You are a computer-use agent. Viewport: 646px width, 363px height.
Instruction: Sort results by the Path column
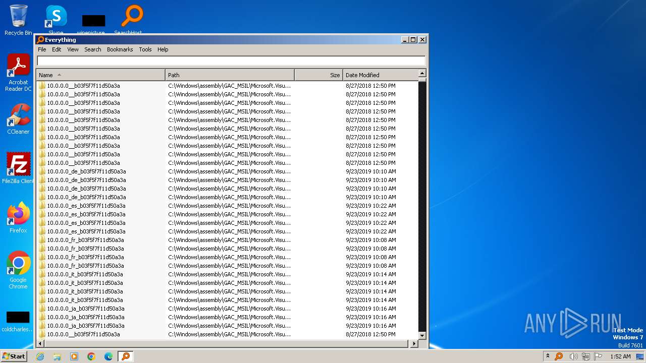tap(230, 75)
